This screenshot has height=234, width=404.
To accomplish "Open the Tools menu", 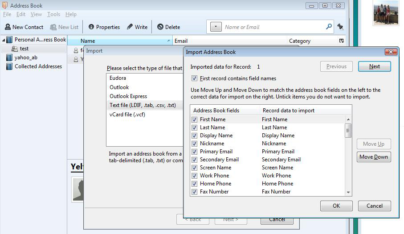I will [x=53, y=14].
